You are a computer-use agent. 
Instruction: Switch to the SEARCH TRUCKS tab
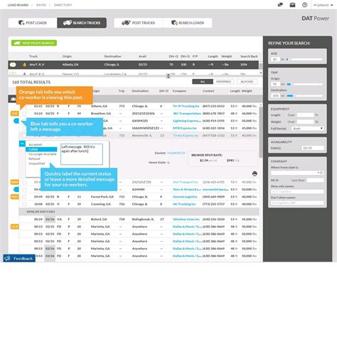[x=82, y=23]
